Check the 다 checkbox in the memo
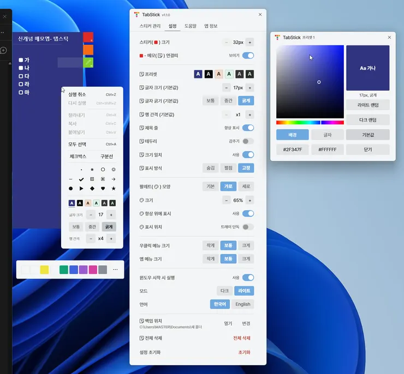Image resolution: width=404 pixels, height=374 pixels. (21, 76)
